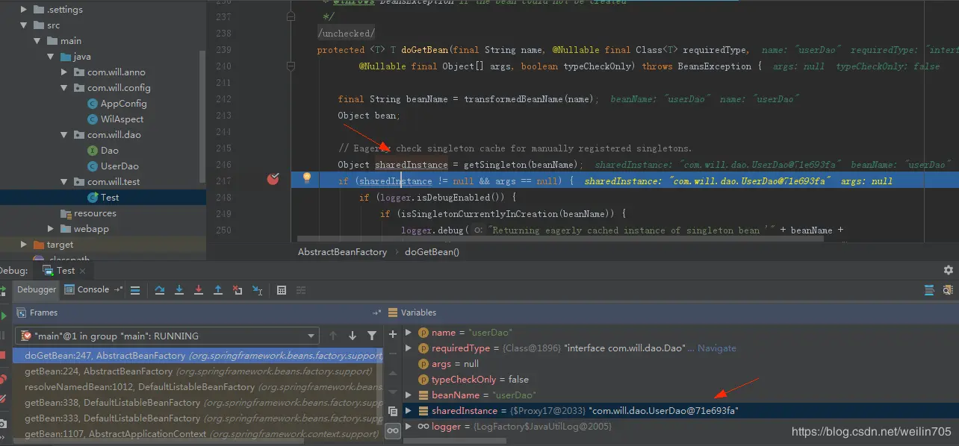Select the Test class in project tree
The image size is (959, 446).
(110, 198)
